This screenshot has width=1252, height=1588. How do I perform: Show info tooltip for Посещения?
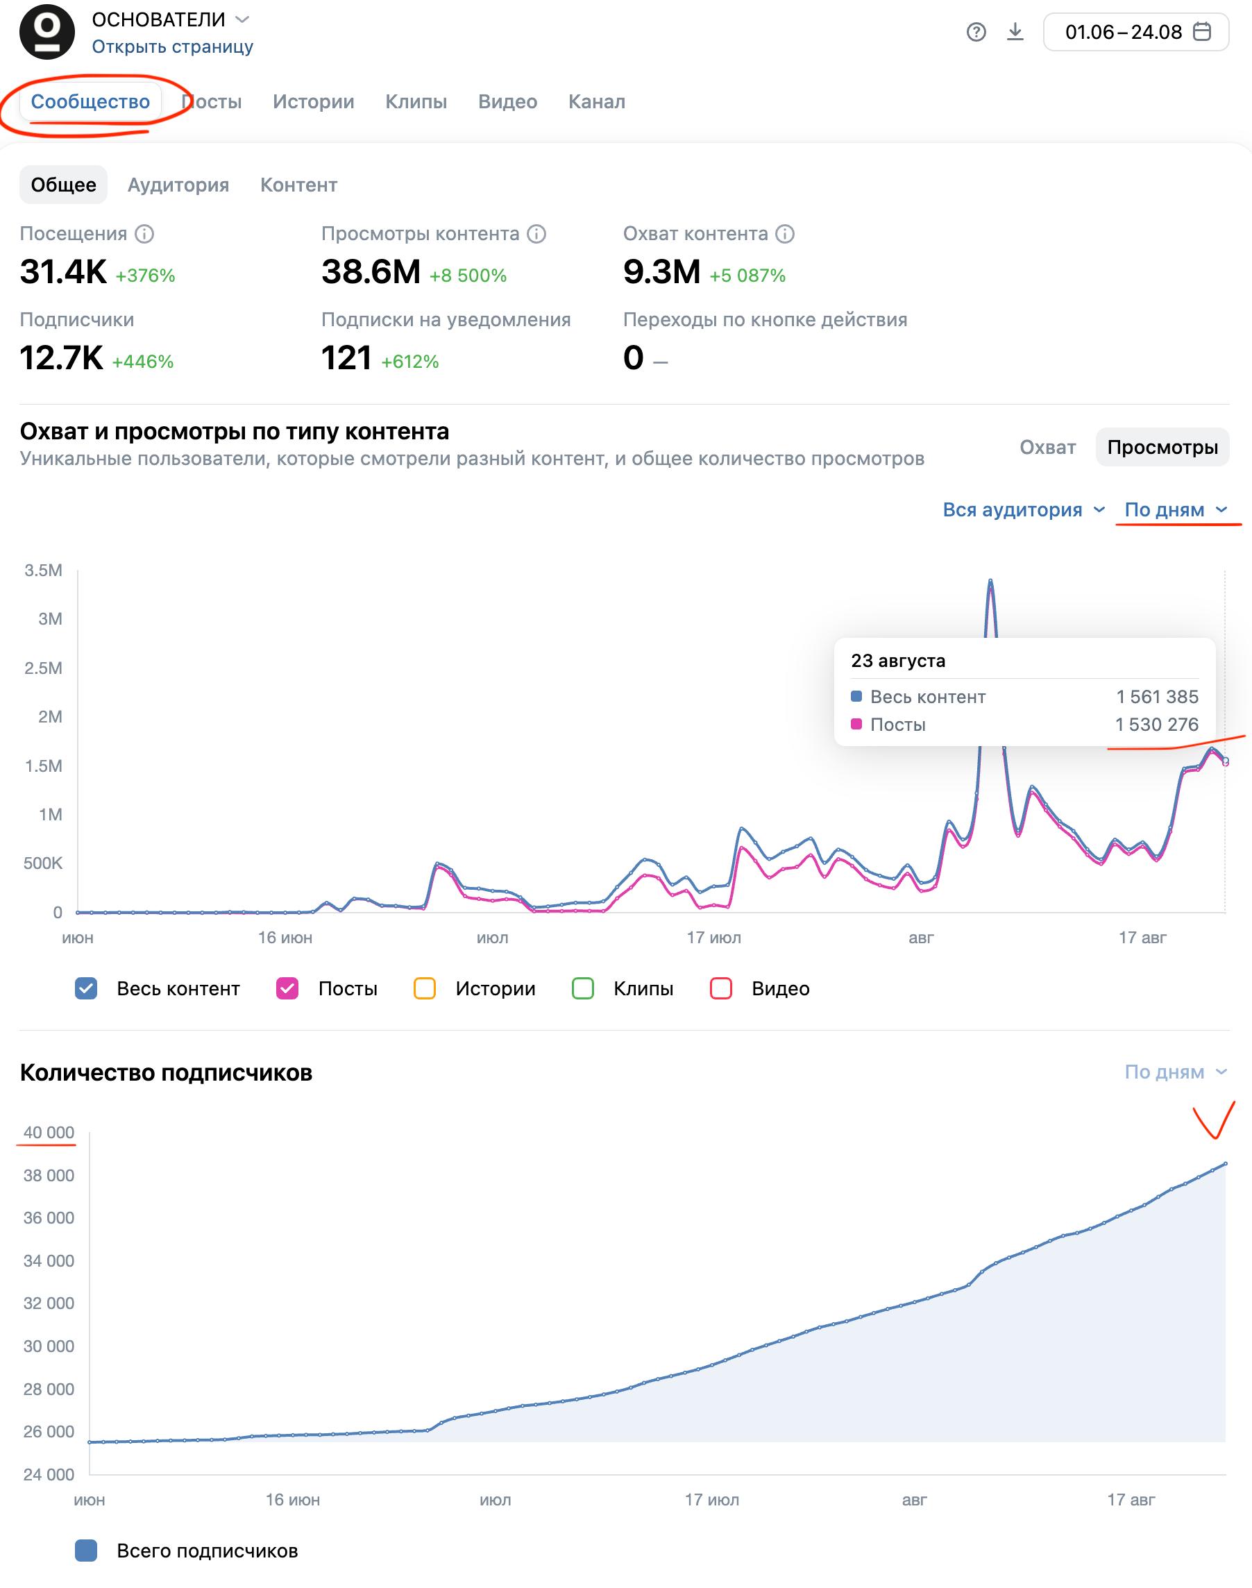(x=145, y=234)
